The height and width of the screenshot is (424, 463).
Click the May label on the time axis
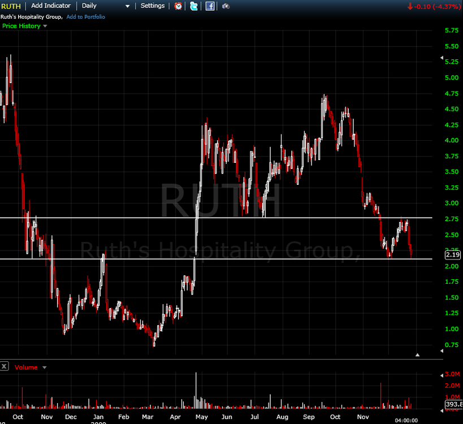[202, 417]
